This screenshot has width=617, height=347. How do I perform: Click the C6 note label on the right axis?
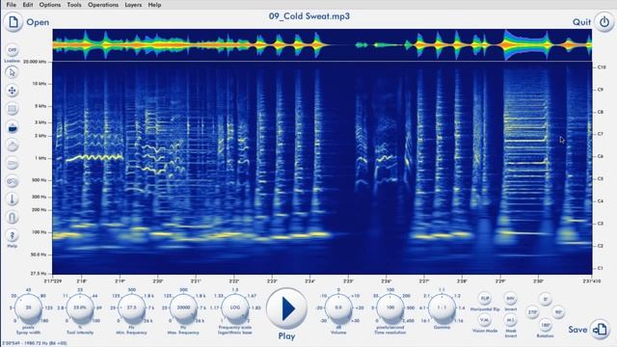point(601,156)
